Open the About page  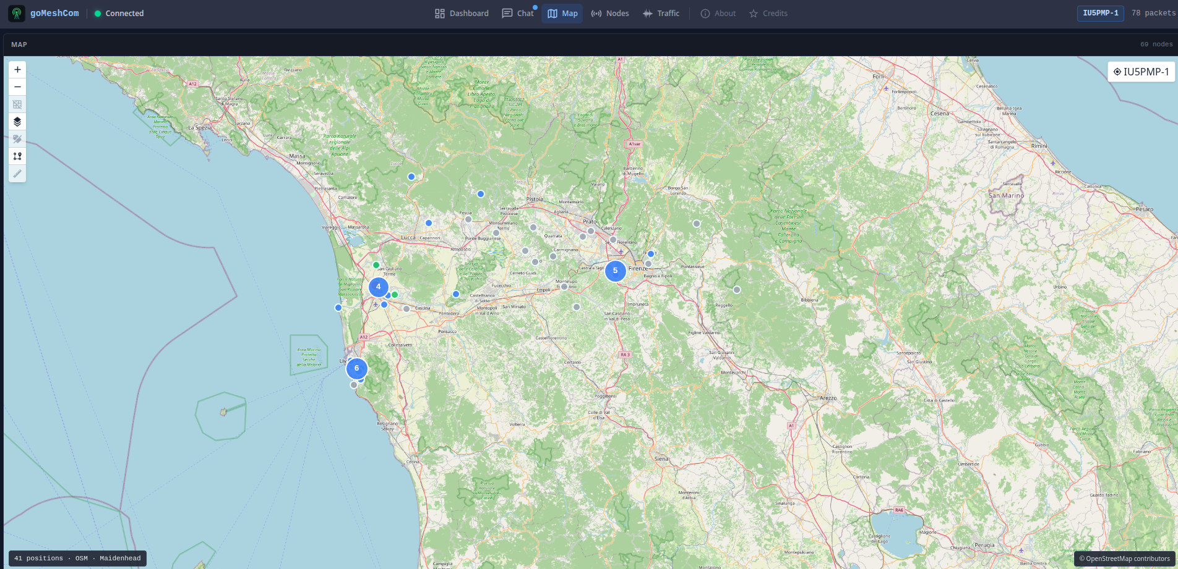pyautogui.click(x=718, y=14)
